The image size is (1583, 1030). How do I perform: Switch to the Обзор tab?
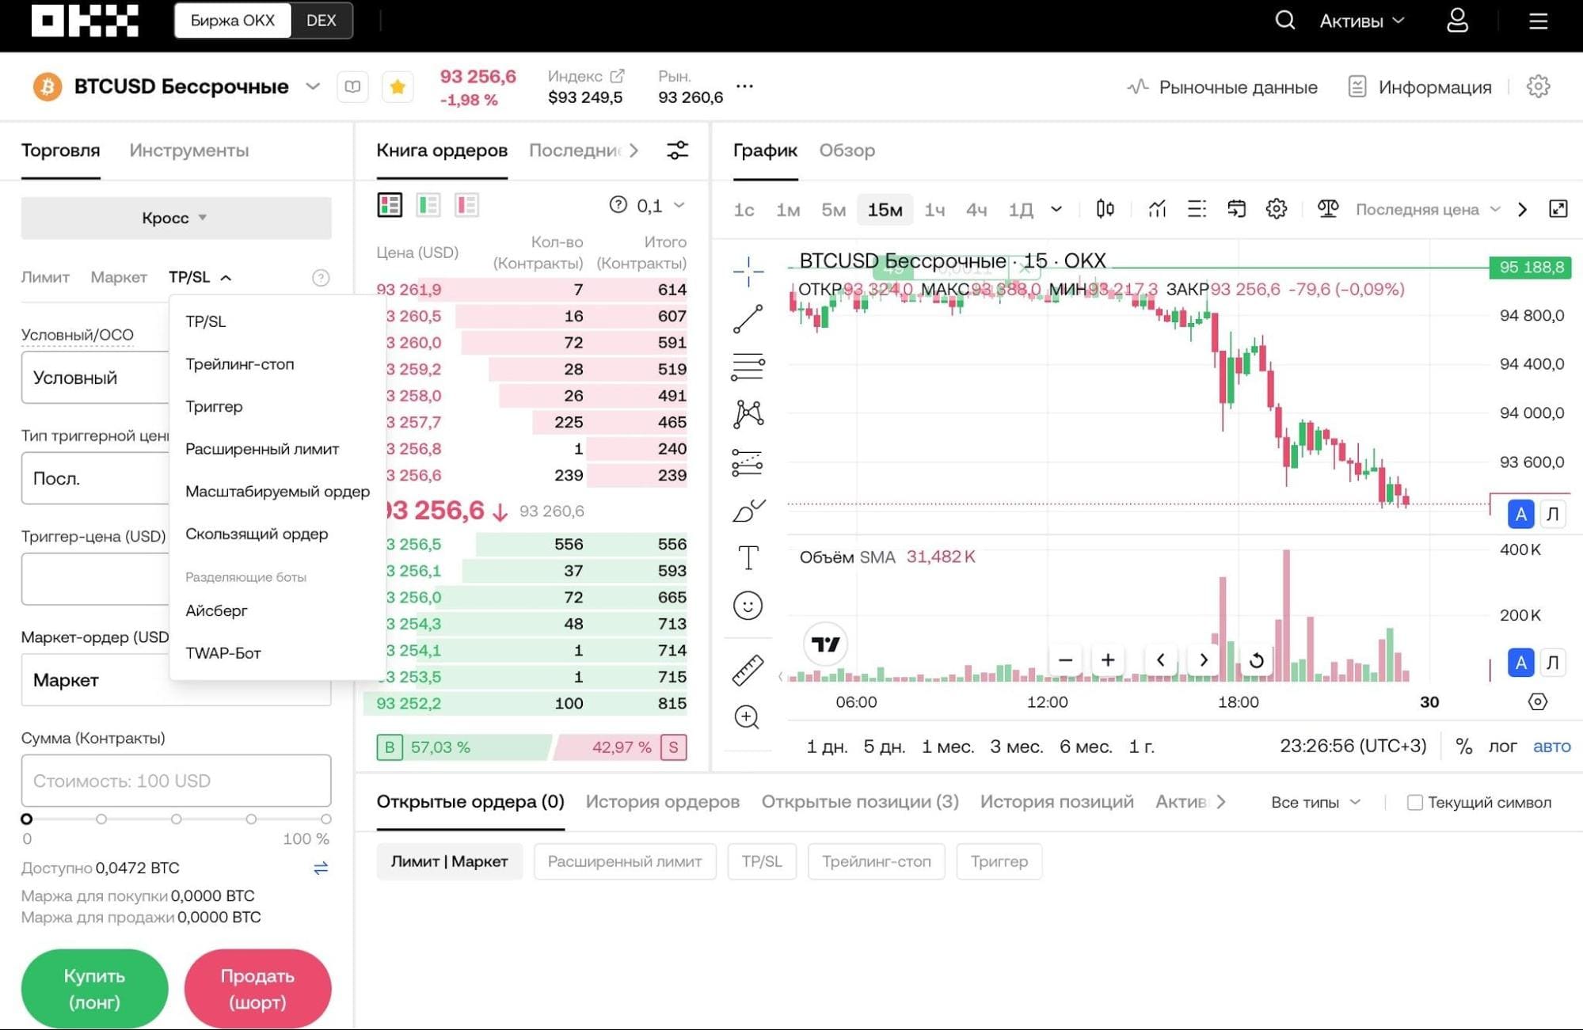(x=847, y=150)
